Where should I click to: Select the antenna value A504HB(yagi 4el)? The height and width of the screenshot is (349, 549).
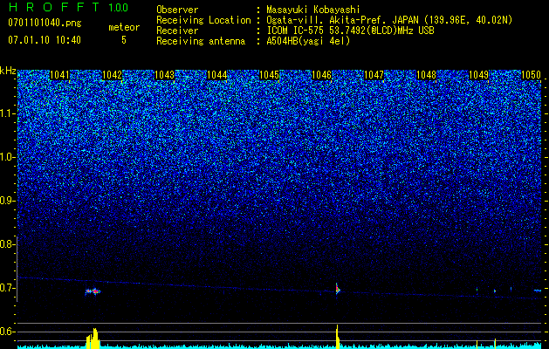pyautogui.click(x=308, y=41)
